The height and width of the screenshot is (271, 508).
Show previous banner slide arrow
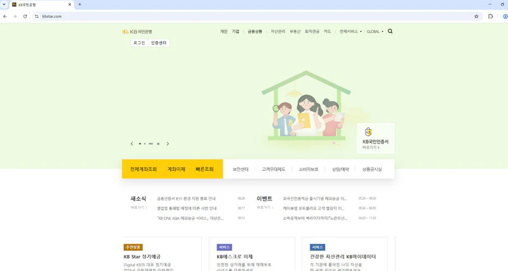[x=132, y=144]
